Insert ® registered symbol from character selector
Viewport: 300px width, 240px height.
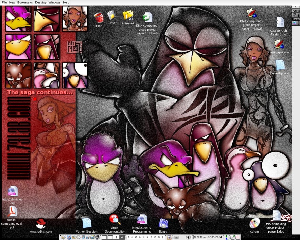click(x=159, y=237)
